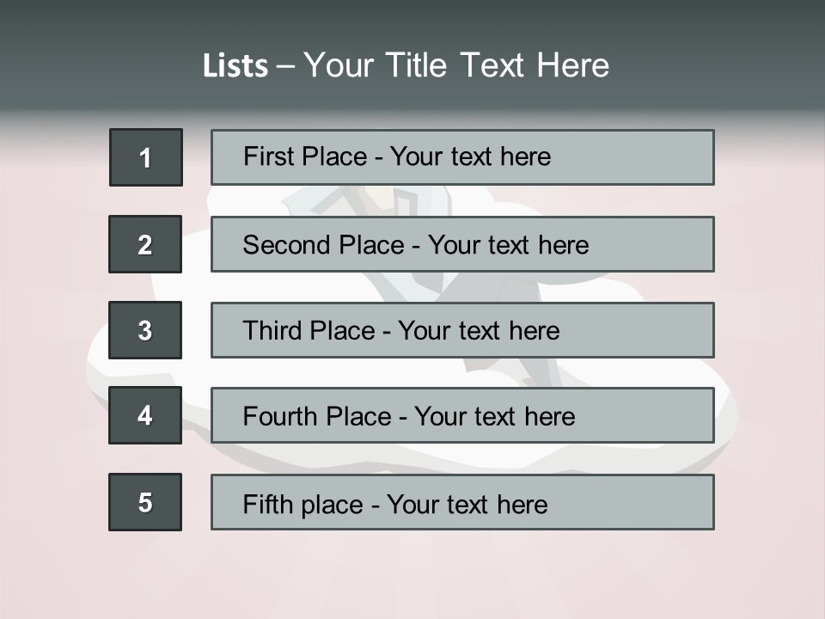Image resolution: width=825 pixels, height=619 pixels.
Task: Click the Fourth Place text bar
Action: (462, 416)
